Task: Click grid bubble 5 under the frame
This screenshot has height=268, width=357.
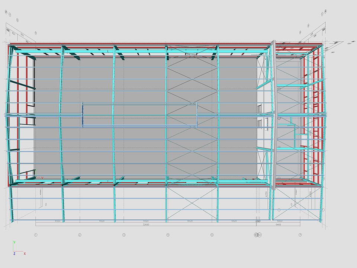Action: pos(212,235)
